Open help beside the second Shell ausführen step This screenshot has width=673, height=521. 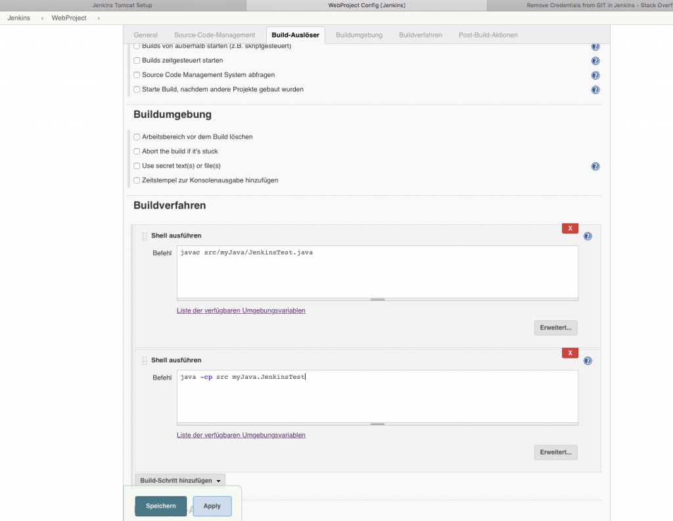[588, 360]
